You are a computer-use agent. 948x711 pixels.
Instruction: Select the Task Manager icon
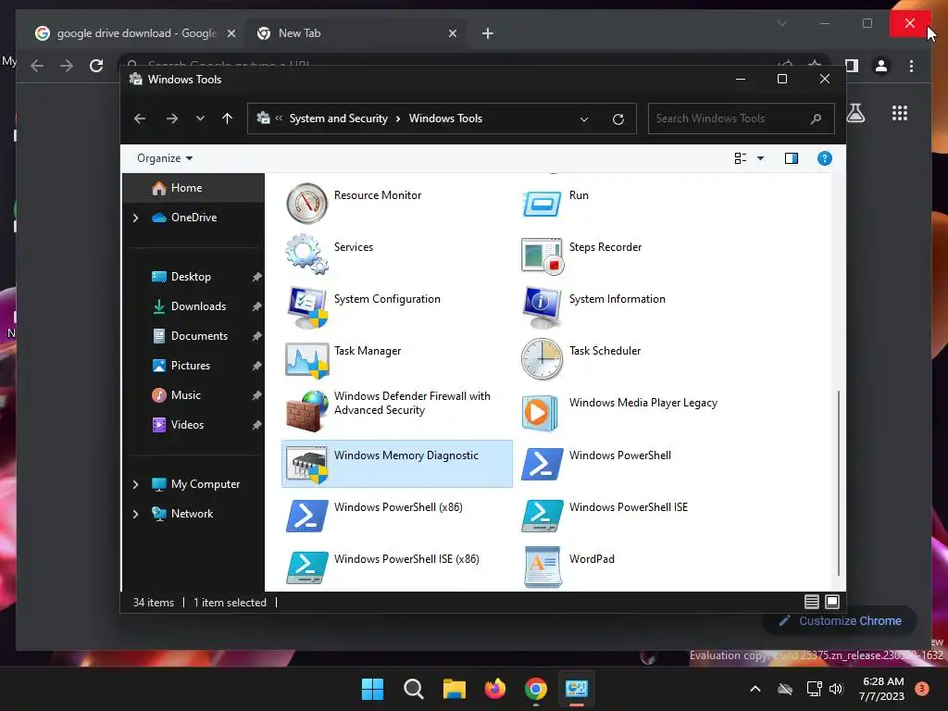click(x=306, y=360)
